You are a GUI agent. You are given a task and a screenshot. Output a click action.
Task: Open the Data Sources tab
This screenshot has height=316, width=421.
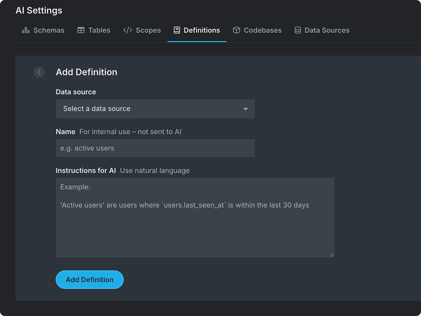(x=327, y=30)
